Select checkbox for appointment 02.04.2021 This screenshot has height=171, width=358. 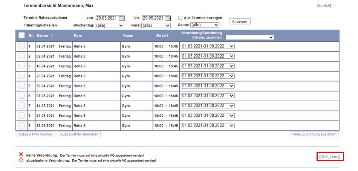[x=21, y=46]
